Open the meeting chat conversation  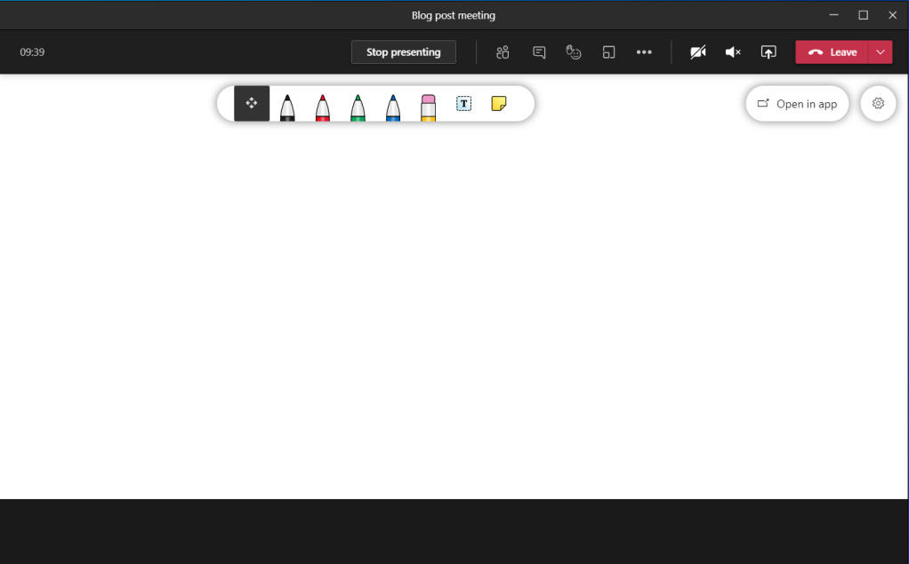tap(539, 52)
